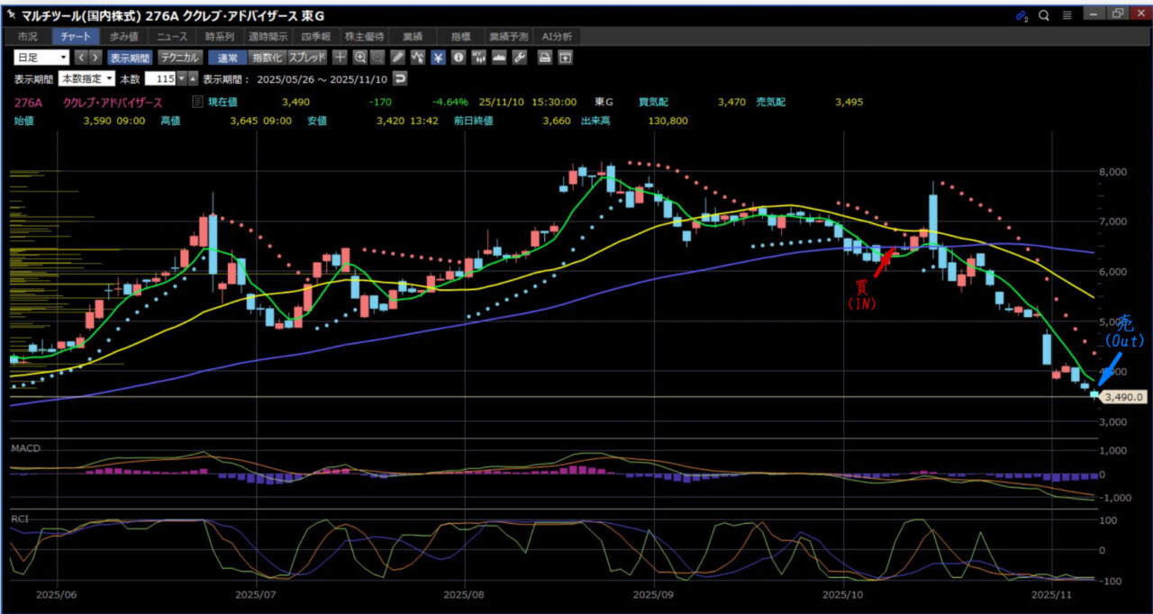Open the hamburger menu in title bar
The width and height of the screenshot is (1153, 614).
click(1067, 14)
